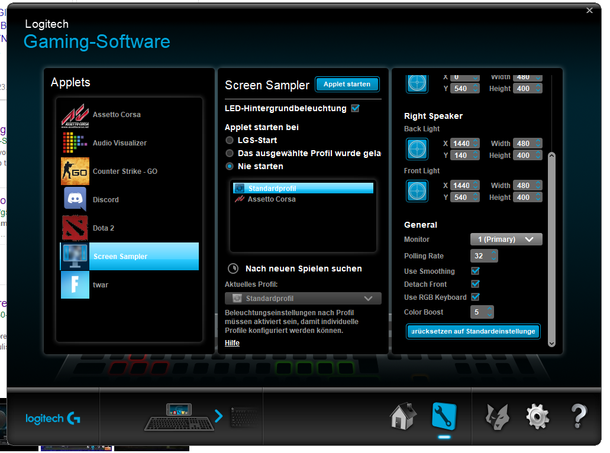Select Standardprofil in profile list
This screenshot has height=453, width=610.
[x=303, y=188]
